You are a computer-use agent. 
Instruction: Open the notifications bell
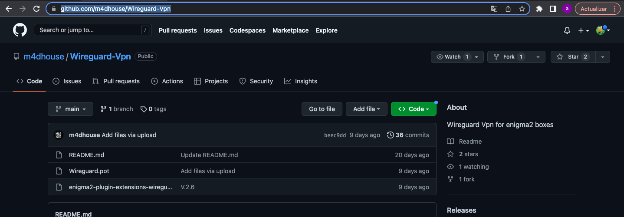click(567, 30)
